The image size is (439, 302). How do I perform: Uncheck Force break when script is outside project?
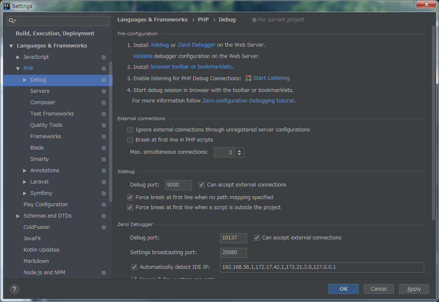pos(130,207)
